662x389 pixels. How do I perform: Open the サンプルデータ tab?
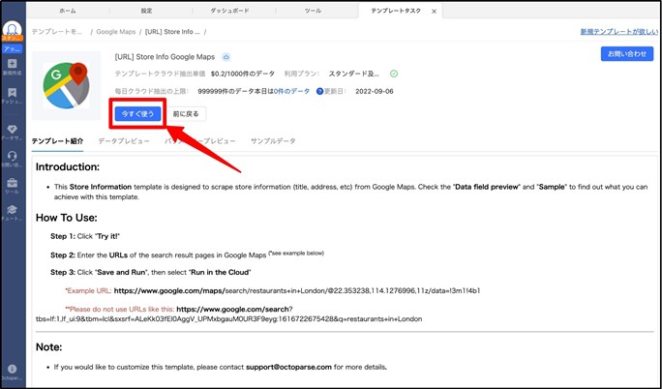coord(273,141)
